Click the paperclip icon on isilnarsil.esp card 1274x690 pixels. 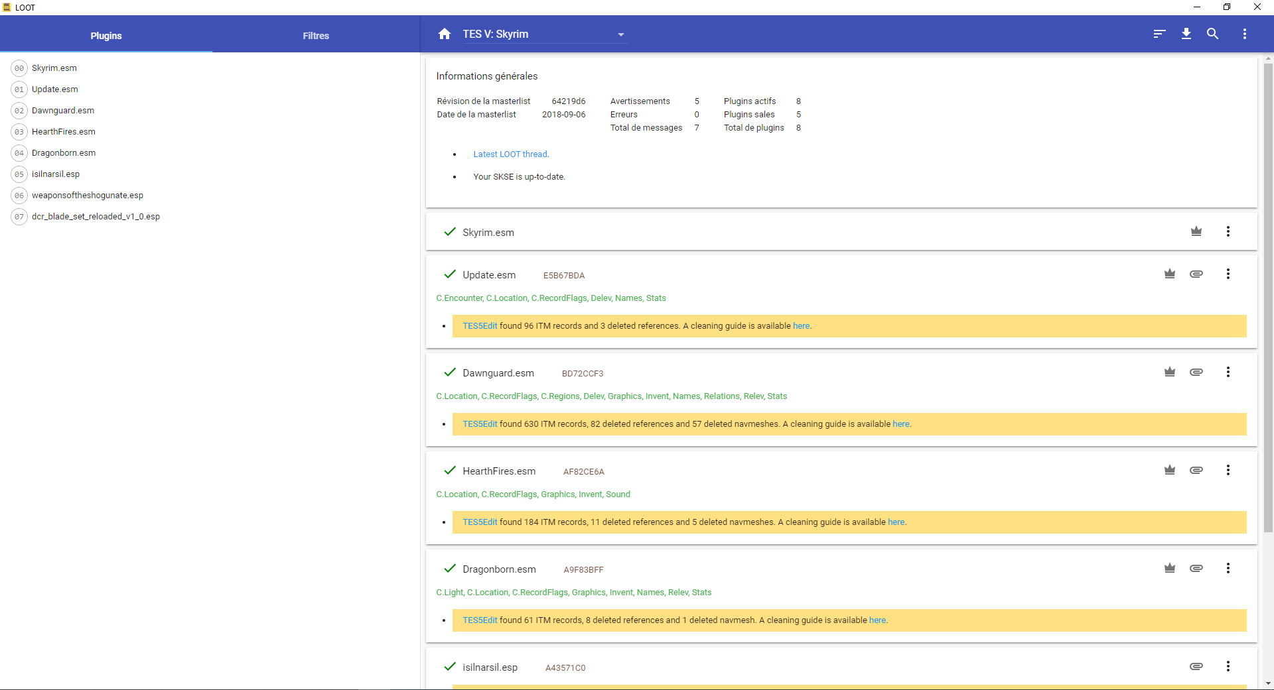(x=1196, y=666)
